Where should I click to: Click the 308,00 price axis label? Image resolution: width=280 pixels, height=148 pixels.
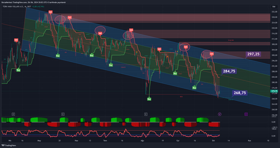click(x=274, y=44)
